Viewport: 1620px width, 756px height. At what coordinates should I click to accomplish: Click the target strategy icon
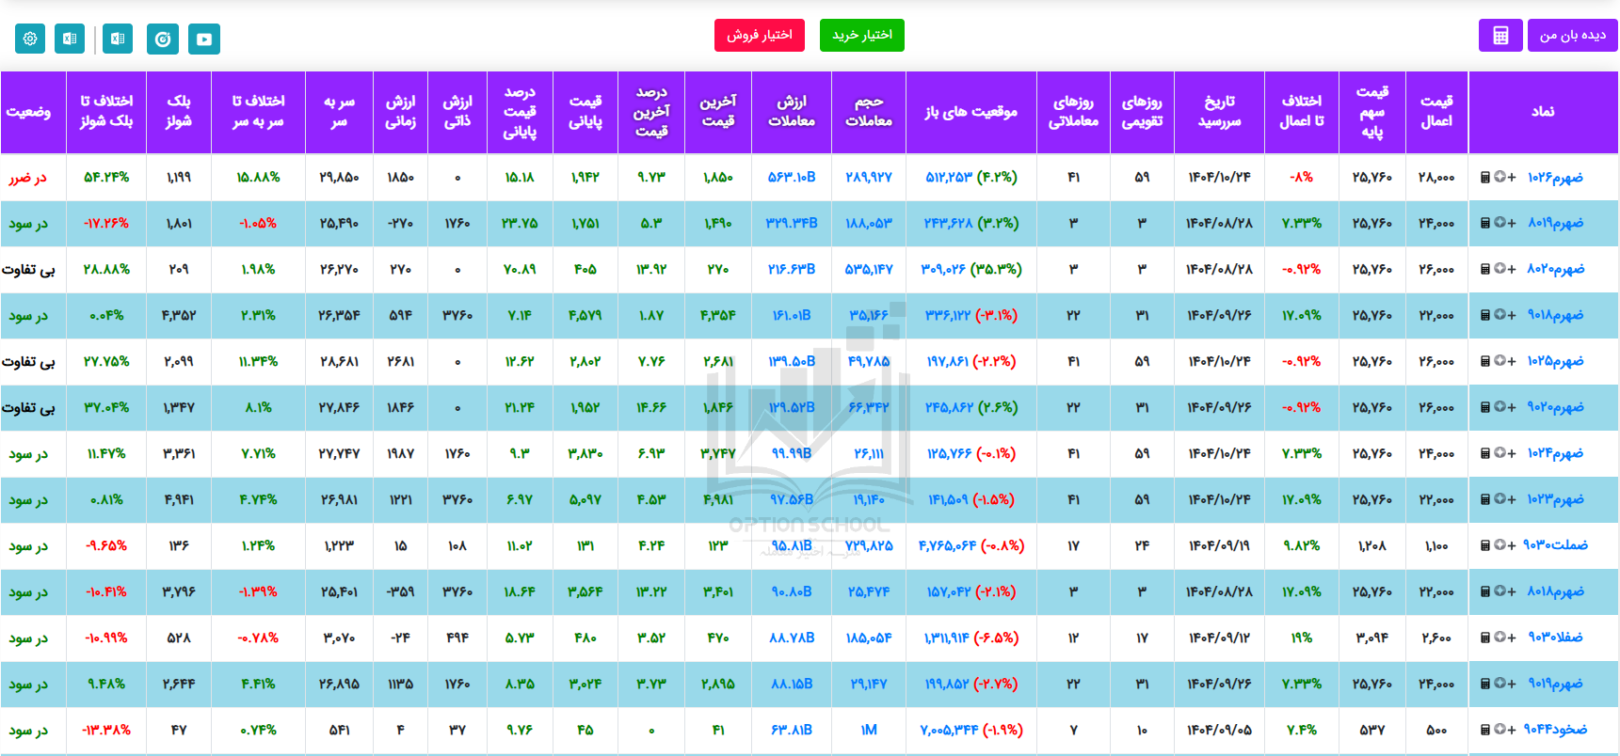tap(163, 39)
